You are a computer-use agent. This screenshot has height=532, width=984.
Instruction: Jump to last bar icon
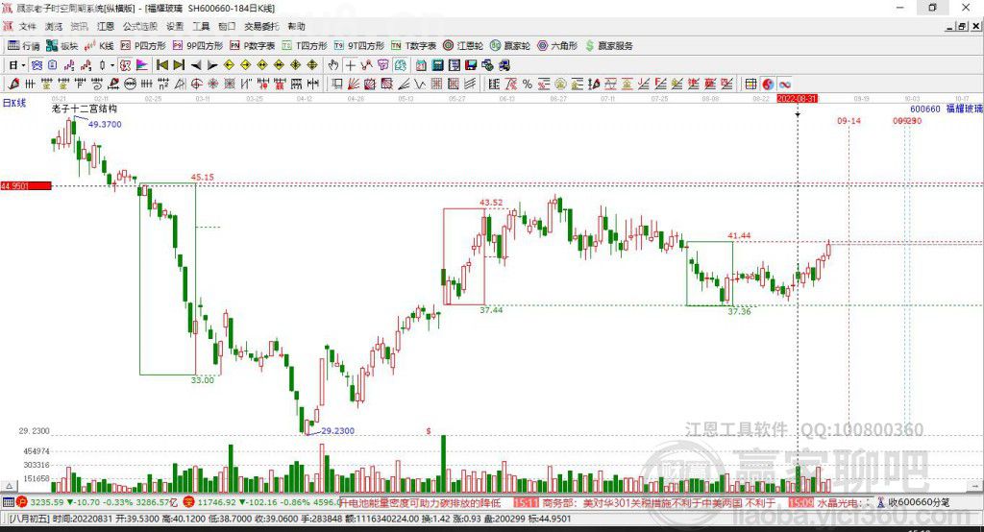179,65
